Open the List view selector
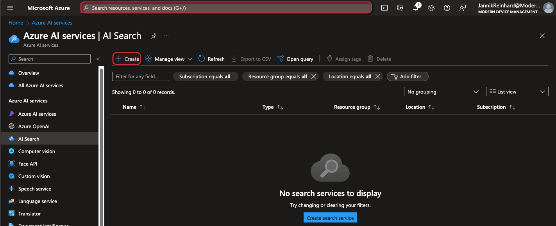The width and height of the screenshot is (556, 226). tap(517, 91)
